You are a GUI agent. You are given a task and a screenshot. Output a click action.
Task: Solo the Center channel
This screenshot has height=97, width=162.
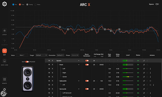52,77
